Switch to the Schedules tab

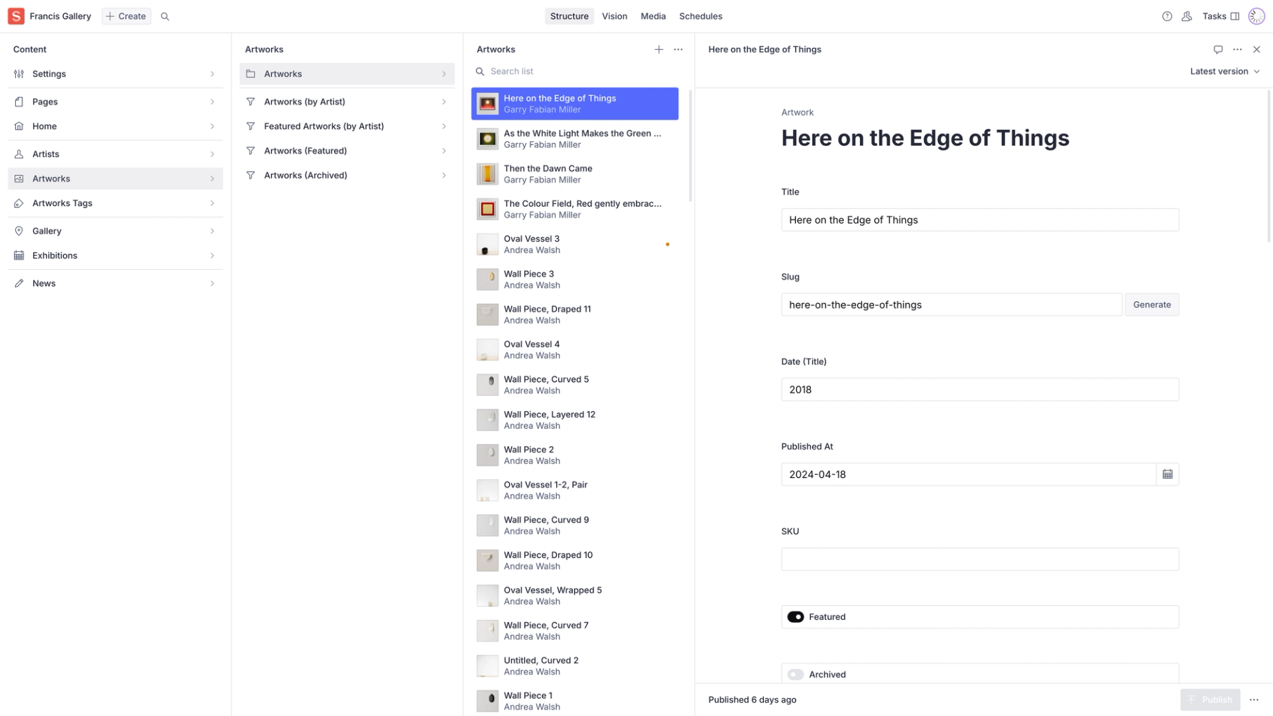[700, 17]
